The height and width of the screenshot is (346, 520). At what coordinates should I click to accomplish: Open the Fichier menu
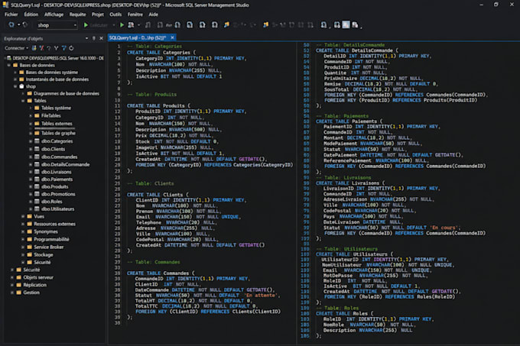click(x=11, y=15)
